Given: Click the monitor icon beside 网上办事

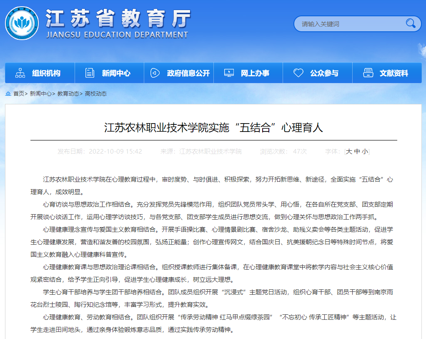Looking at the screenshot, I should pos(229,73).
